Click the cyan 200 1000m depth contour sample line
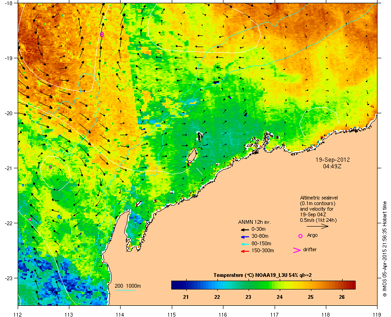The width and height of the screenshot is (391, 317). pos(125,290)
